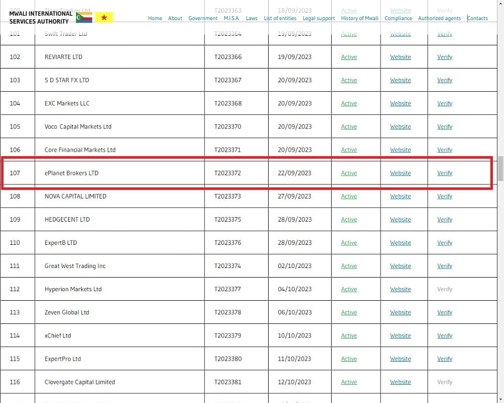Image resolution: width=504 pixels, height=403 pixels.
Task: Select row number 114 cell
Action: point(17,335)
